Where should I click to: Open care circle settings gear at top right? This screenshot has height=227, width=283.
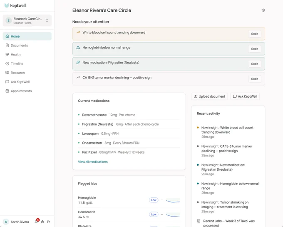263,10
